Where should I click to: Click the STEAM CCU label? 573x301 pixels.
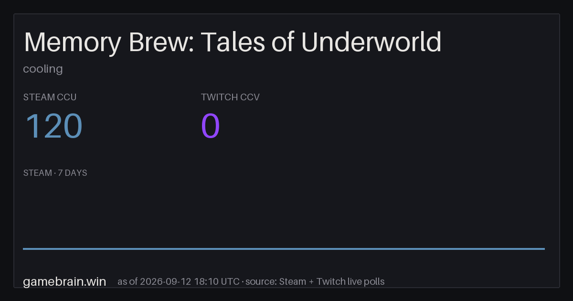50,97
